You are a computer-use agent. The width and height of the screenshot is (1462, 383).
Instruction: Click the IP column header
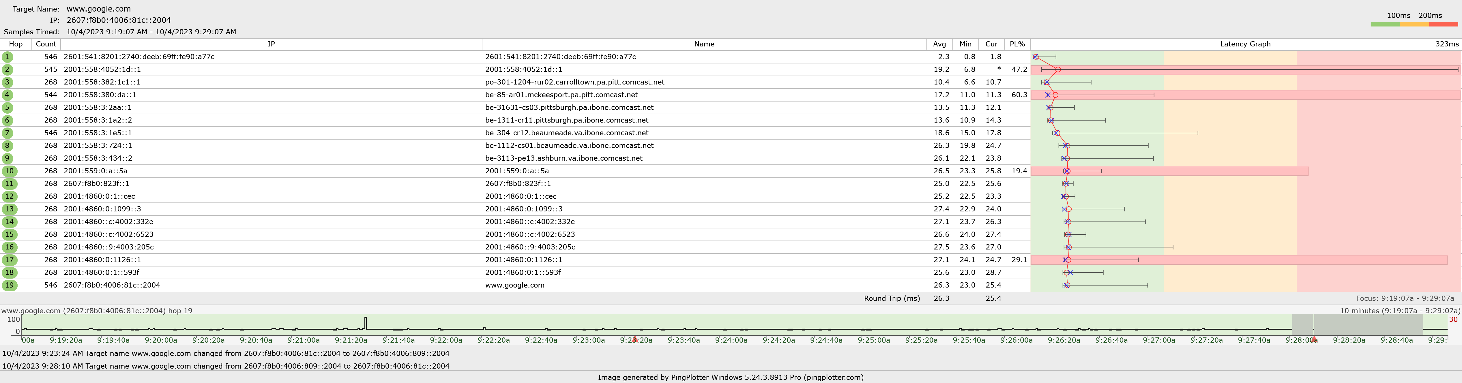tap(271, 44)
